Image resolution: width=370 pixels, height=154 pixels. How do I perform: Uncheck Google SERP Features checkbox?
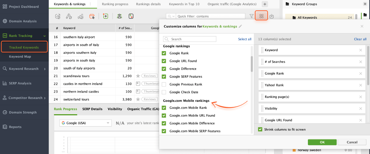pyautogui.click(x=164, y=76)
